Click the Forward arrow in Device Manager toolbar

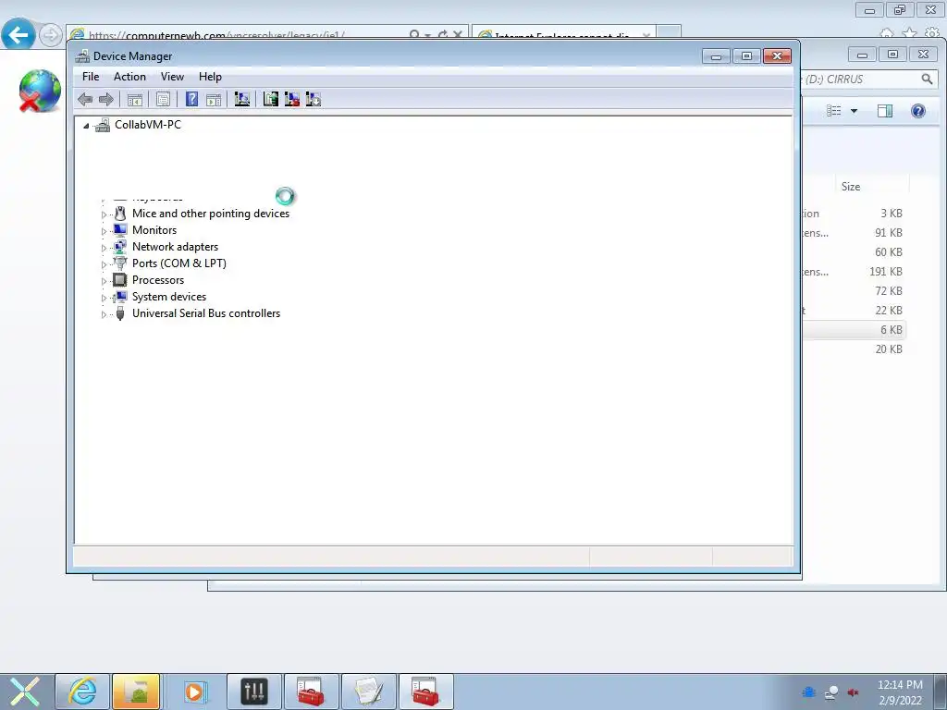[x=106, y=100]
